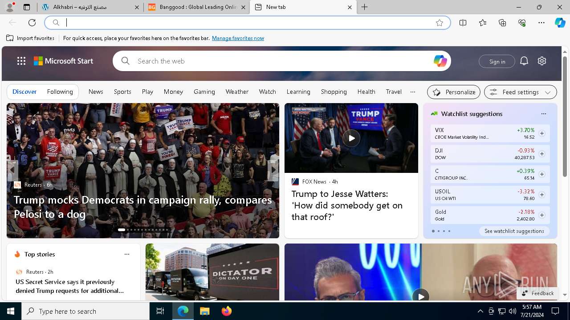Click the Copilot icon in web search box
570x320 pixels.
[440, 61]
